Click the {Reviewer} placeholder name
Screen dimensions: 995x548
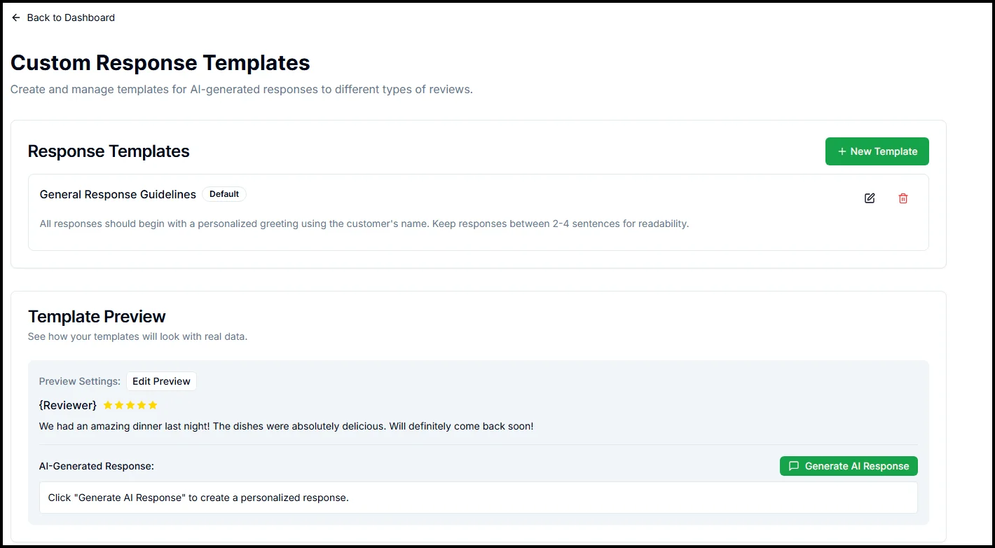[x=67, y=405]
